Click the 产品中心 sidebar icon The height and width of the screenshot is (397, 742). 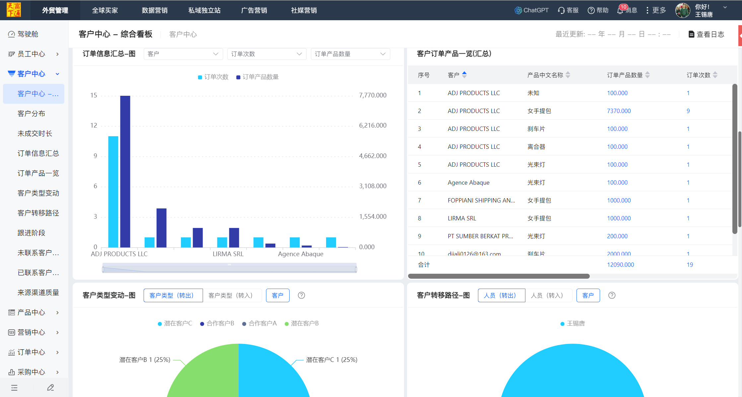[12, 312]
